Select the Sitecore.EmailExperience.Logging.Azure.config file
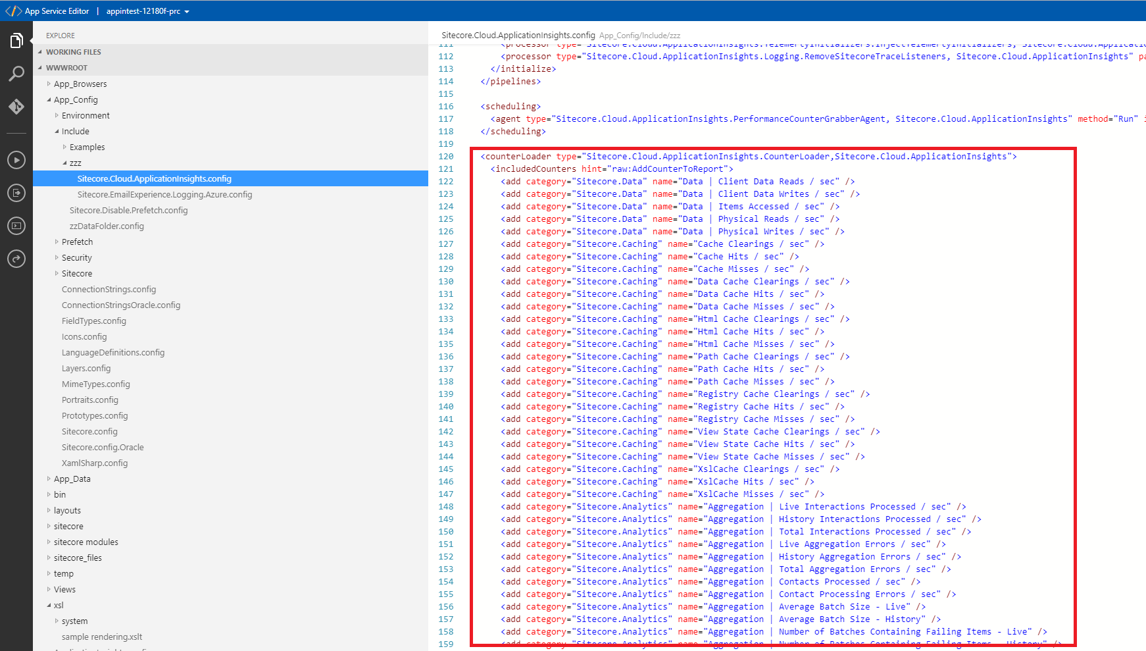 [x=164, y=194]
